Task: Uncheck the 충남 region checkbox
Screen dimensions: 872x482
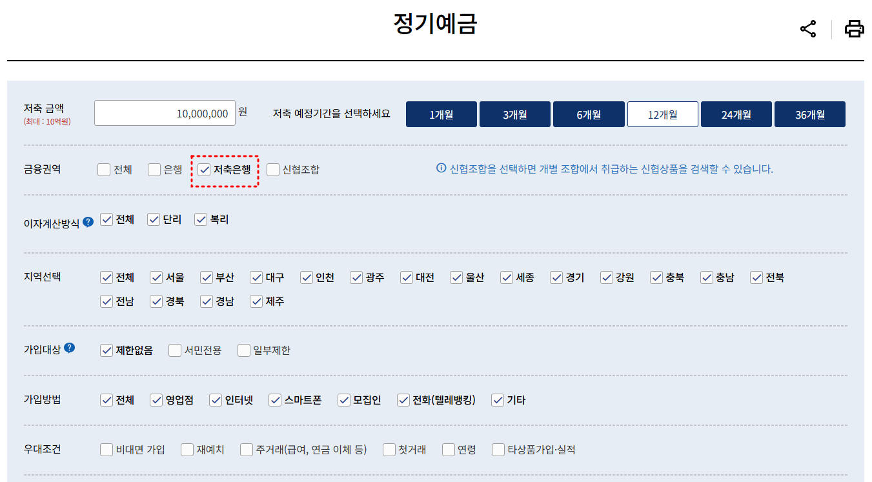Action: coord(707,277)
